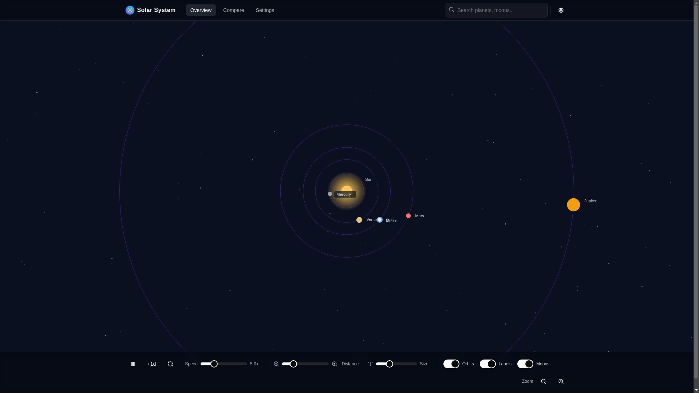699x393 pixels.
Task: Focus the search planets, moons field
Action: coord(497,10)
